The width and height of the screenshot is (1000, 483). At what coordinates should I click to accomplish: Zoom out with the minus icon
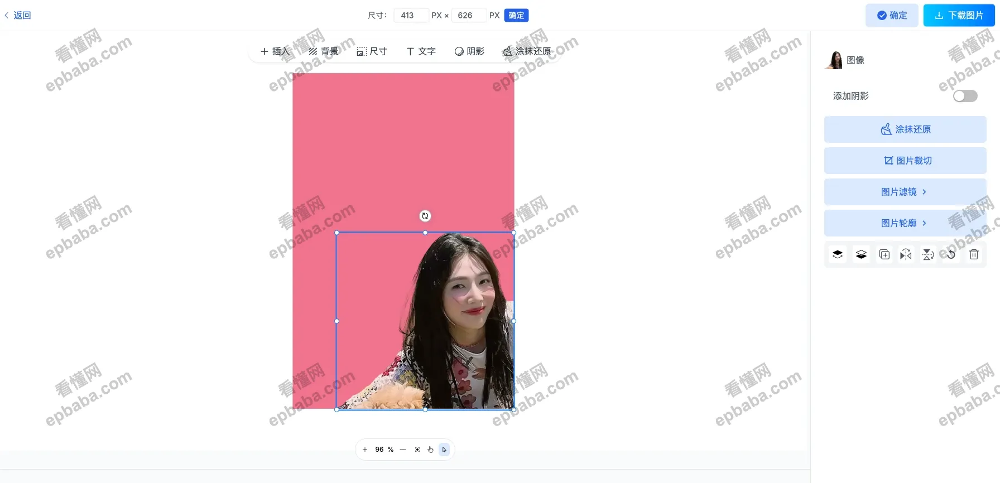pos(403,450)
